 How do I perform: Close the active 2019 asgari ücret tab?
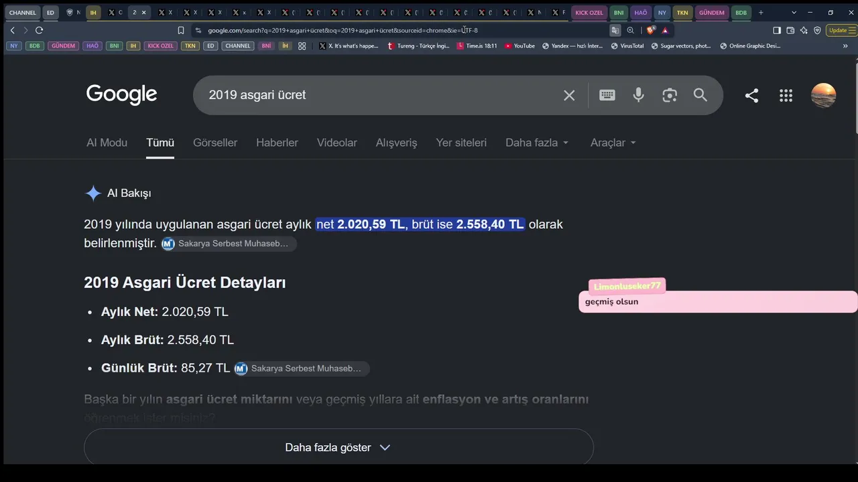coord(143,13)
